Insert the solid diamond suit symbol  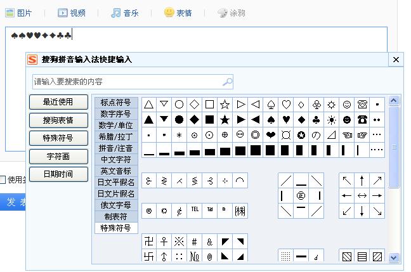(x=301, y=120)
